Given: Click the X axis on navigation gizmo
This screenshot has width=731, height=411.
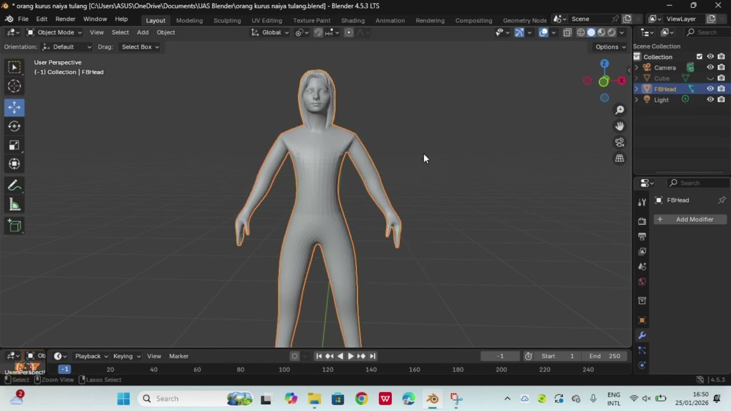Looking at the screenshot, I should click(621, 81).
